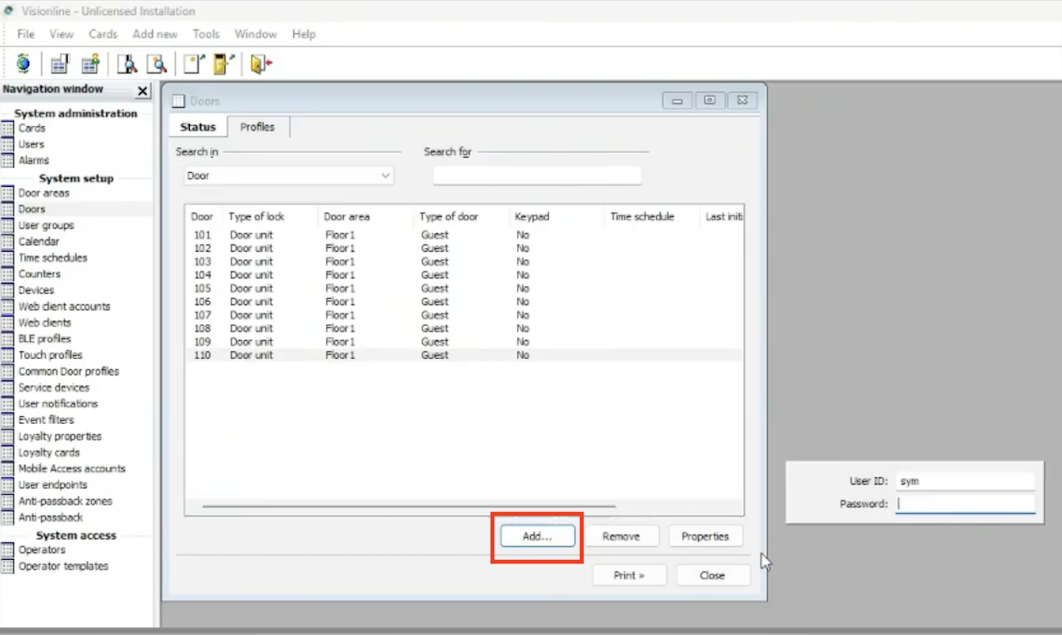Select door 105 row
The height and width of the screenshot is (635, 1062).
pos(464,288)
